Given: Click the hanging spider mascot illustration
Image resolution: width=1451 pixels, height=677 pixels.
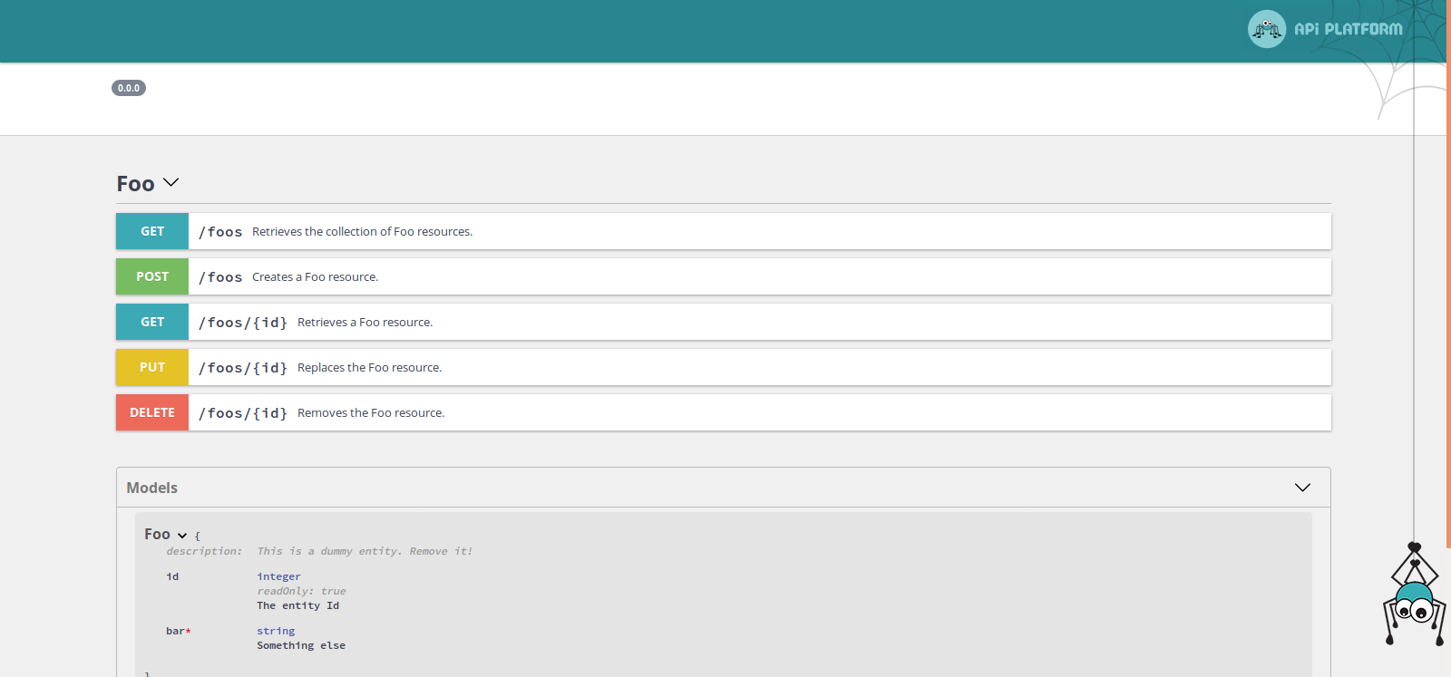Looking at the screenshot, I should (x=1414, y=598).
